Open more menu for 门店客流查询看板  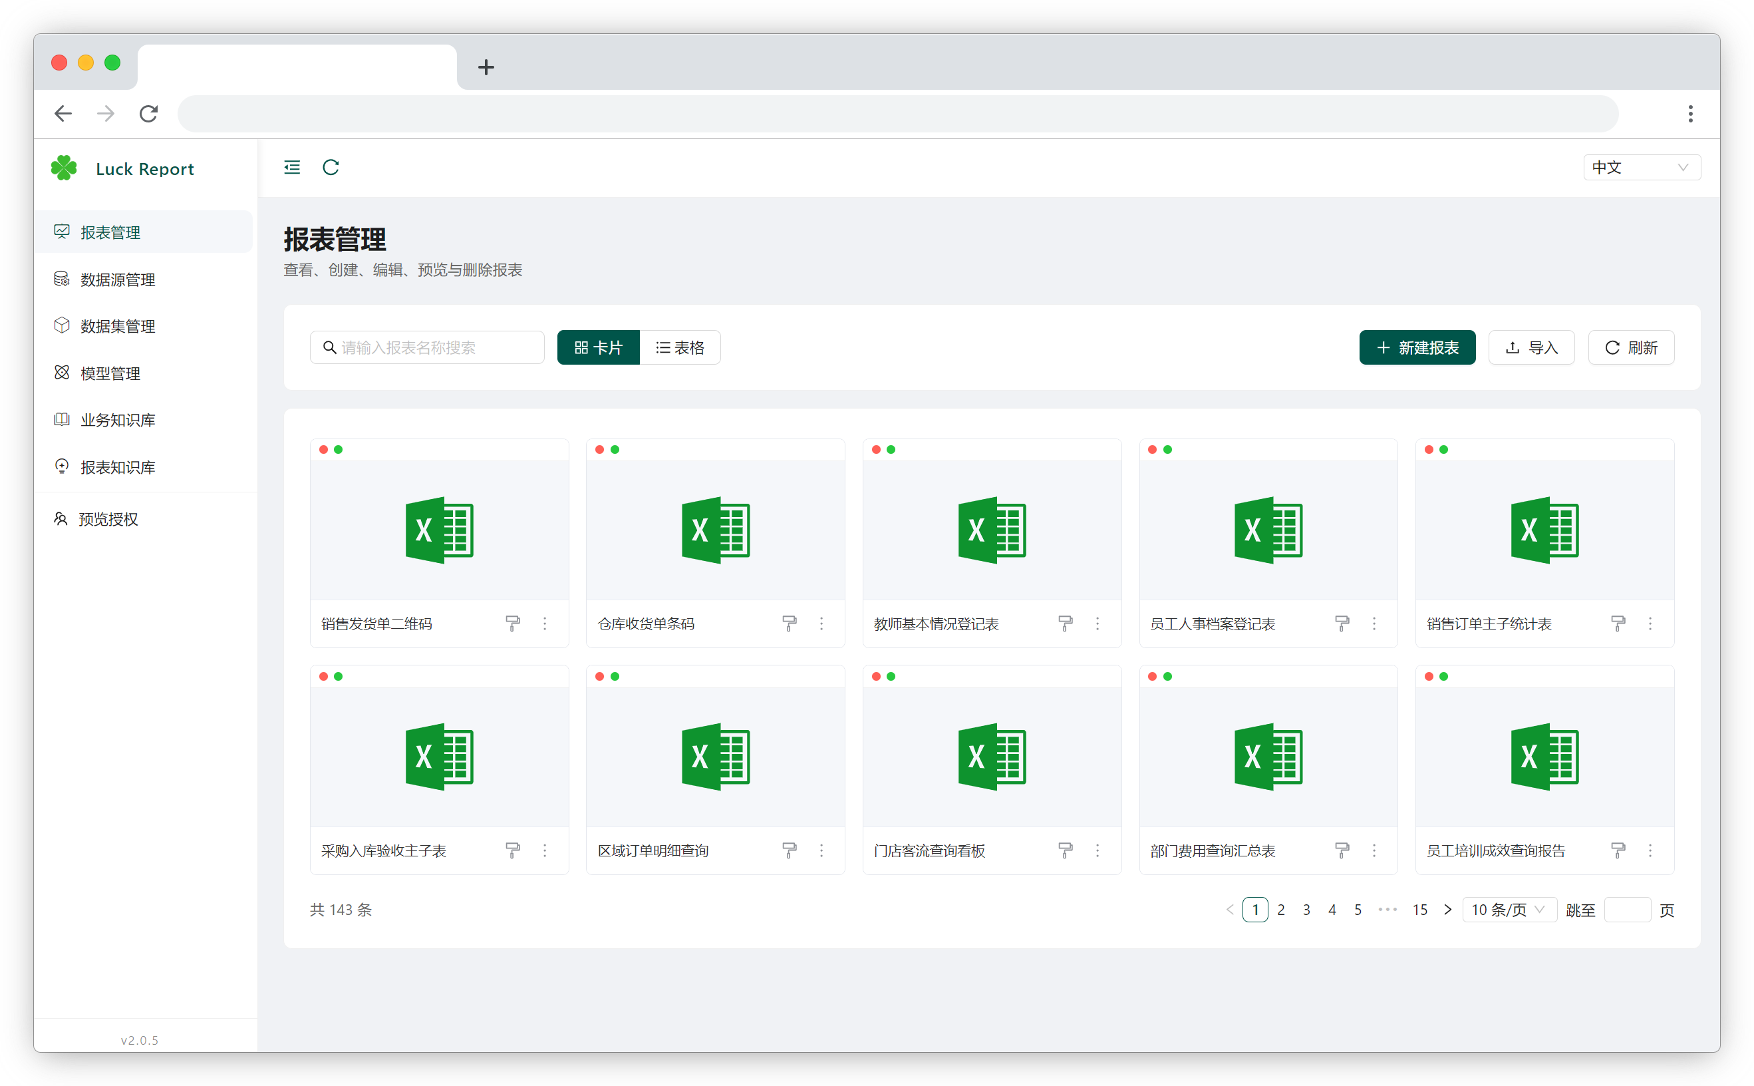1097,850
